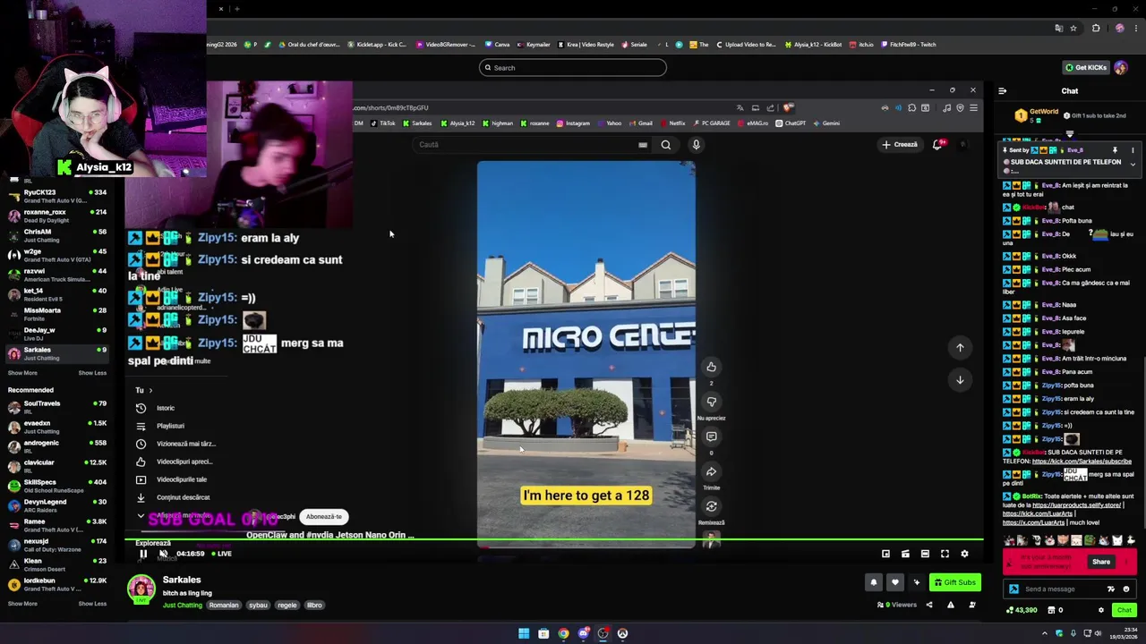Focus the Kick Search bar
The height and width of the screenshot is (644, 1146).
pyautogui.click(x=573, y=67)
